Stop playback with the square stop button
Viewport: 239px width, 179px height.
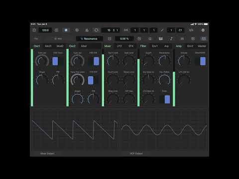(x=66, y=30)
